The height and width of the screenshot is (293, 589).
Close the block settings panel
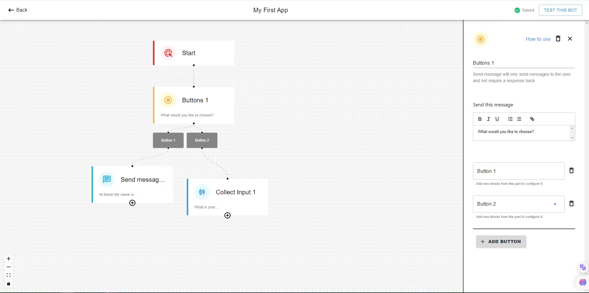[x=570, y=39]
